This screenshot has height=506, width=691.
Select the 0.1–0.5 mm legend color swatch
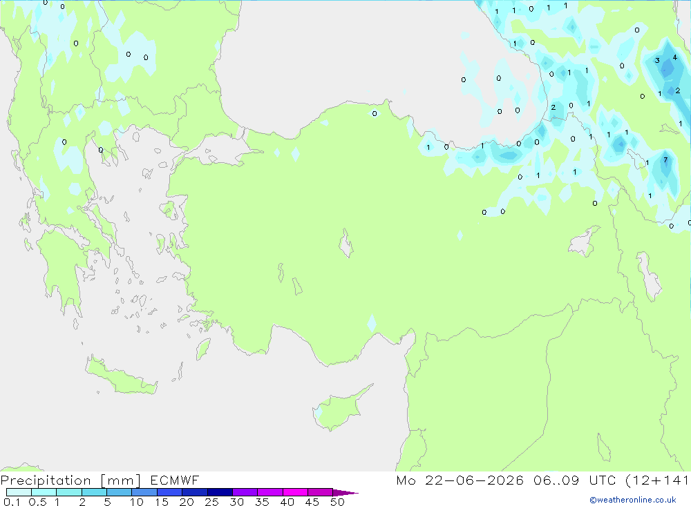click(19, 492)
